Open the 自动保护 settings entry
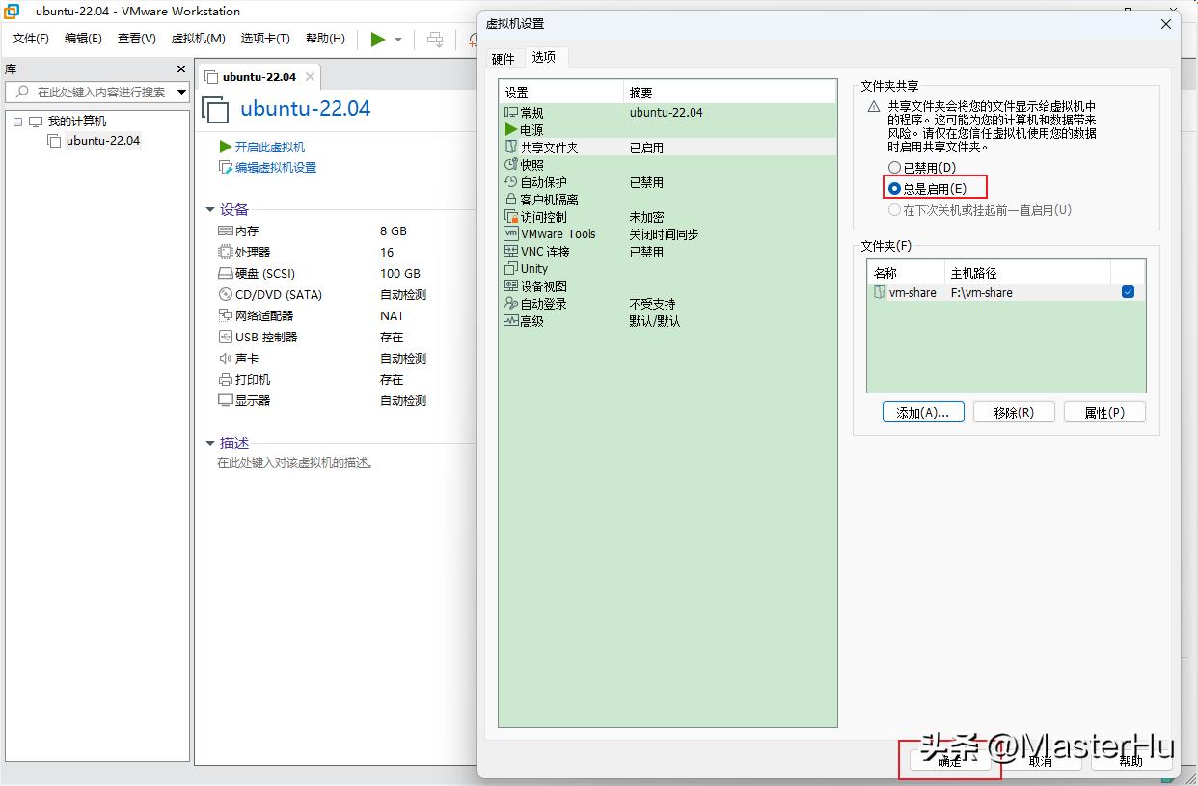1198x786 pixels. [x=545, y=181]
